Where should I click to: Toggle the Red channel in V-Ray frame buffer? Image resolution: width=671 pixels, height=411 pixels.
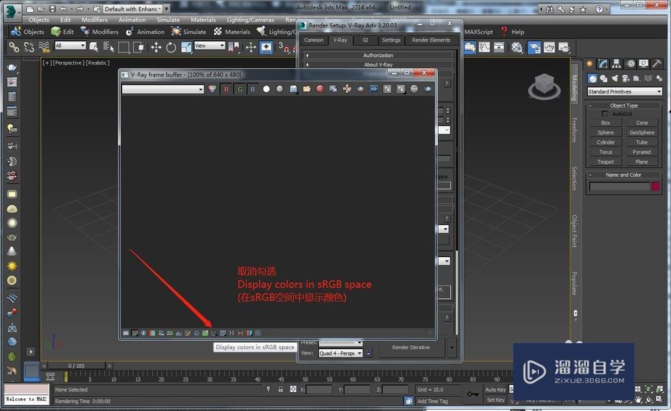[x=226, y=89]
